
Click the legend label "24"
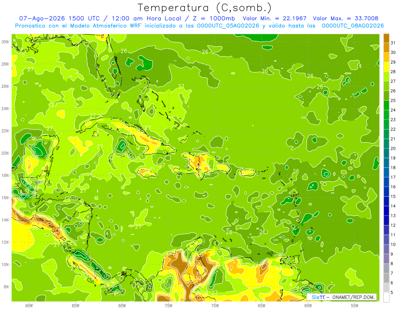[x=393, y=110]
